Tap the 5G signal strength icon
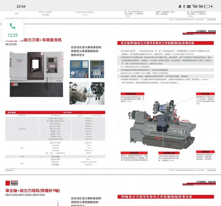This screenshot has width=221, height=206. click(x=194, y=6)
